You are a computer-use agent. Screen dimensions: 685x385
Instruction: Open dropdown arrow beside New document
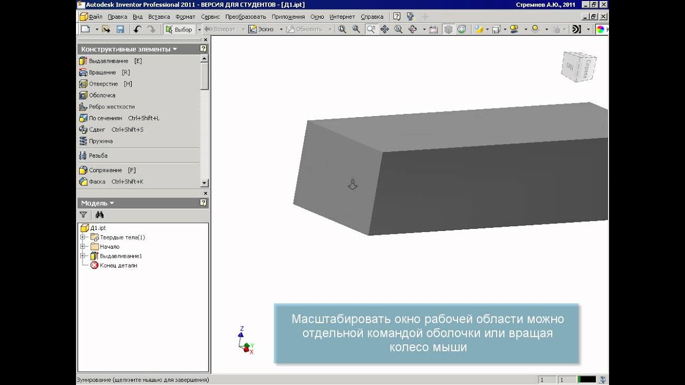(96, 29)
